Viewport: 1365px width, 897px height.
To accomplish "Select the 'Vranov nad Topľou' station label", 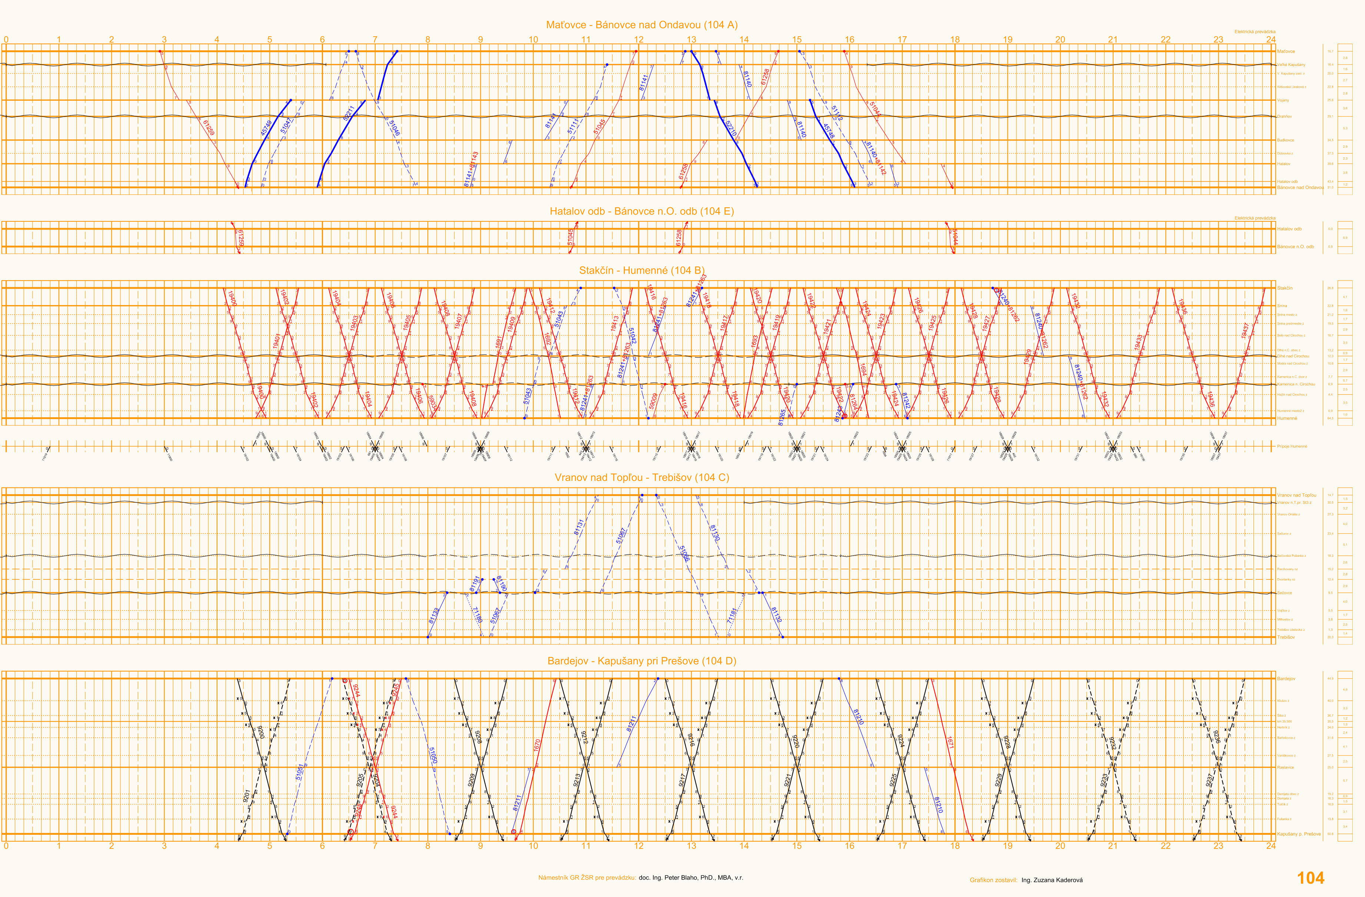I will click(x=1297, y=495).
